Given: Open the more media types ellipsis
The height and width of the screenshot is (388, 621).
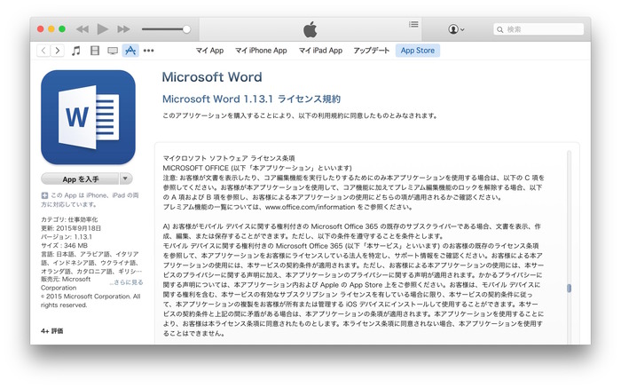Looking at the screenshot, I should click(x=148, y=51).
